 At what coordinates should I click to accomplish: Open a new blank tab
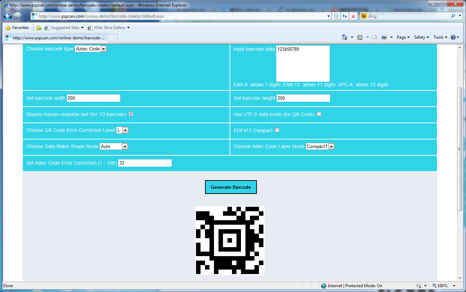[x=113, y=38]
